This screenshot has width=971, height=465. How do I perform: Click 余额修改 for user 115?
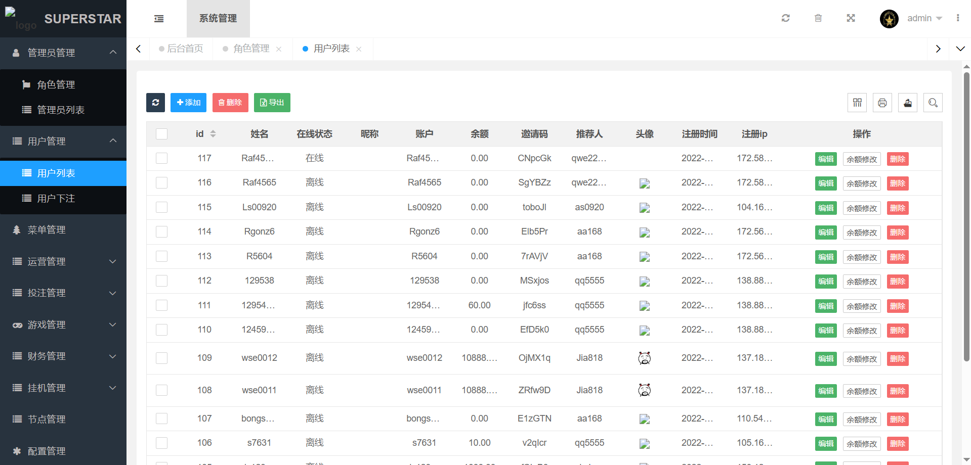861,208
